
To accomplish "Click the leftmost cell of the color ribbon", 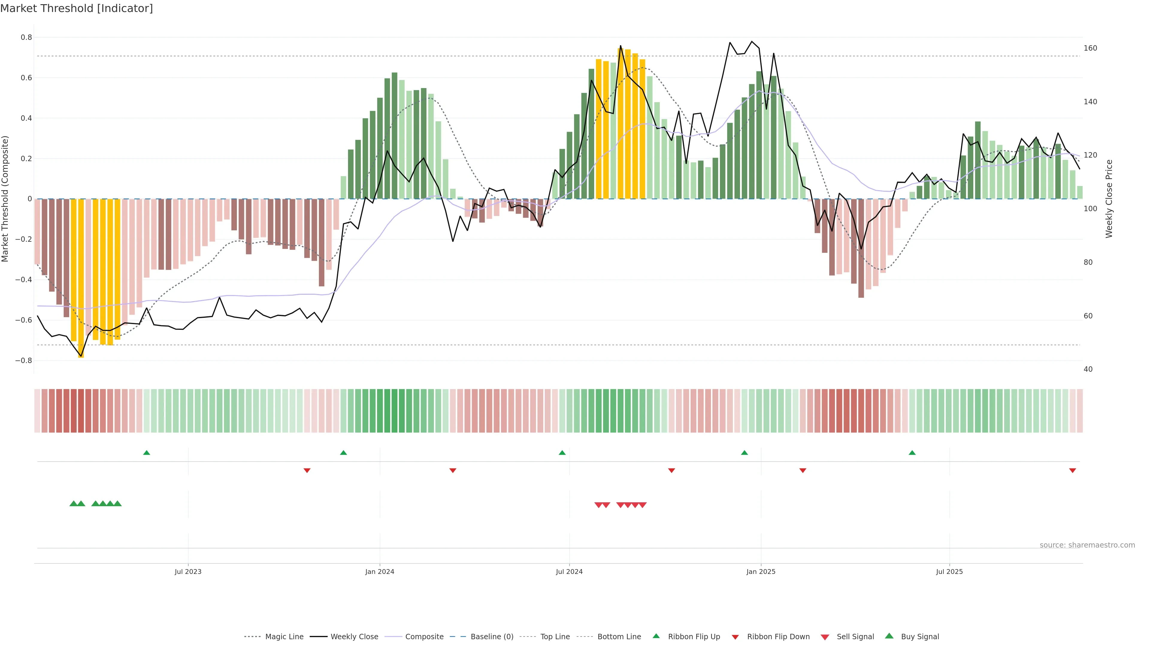I will coord(37,411).
